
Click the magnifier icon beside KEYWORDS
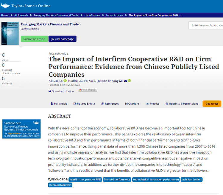point(49,179)
